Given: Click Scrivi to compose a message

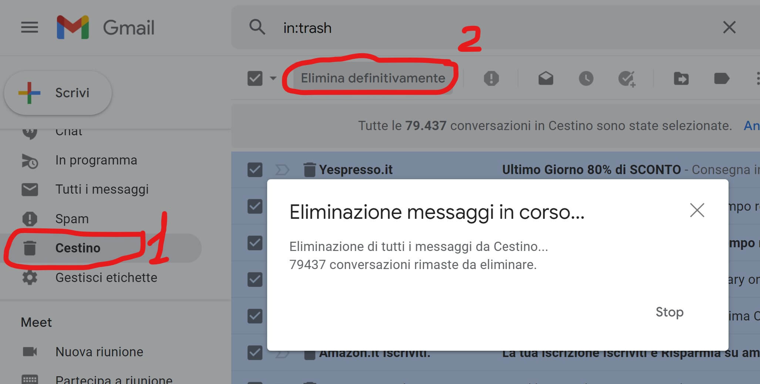Looking at the screenshot, I should pos(58,93).
